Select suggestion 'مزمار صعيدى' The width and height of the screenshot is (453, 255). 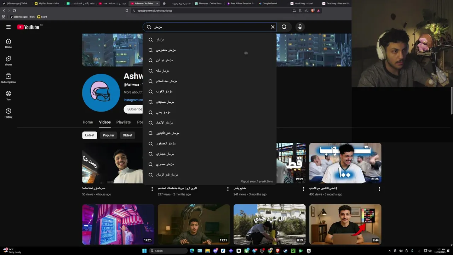pos(210,102)
